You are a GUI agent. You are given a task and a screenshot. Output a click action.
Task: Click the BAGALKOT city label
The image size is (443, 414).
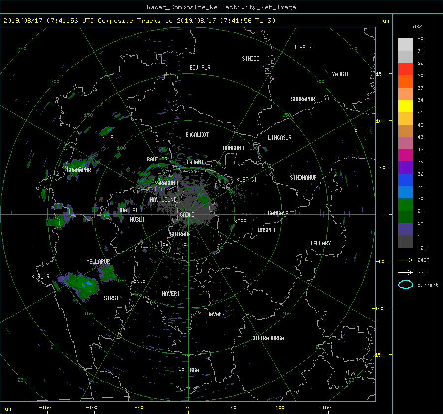[x=197, y=135]
